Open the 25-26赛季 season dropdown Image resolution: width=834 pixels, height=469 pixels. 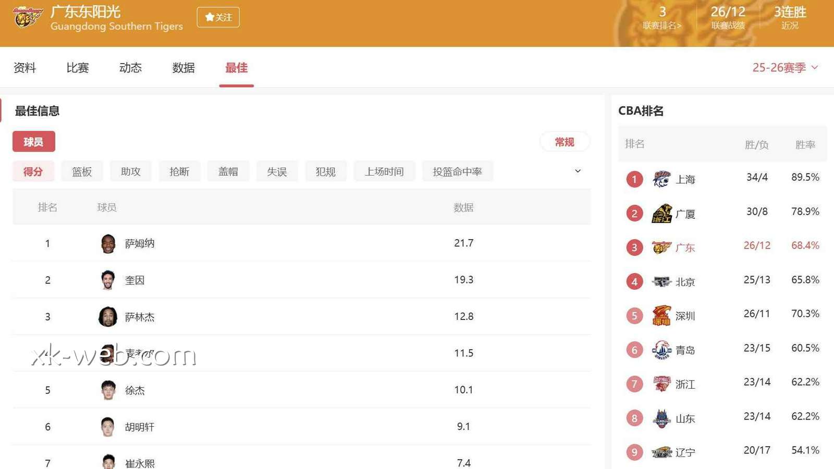[x=785, y=68]
